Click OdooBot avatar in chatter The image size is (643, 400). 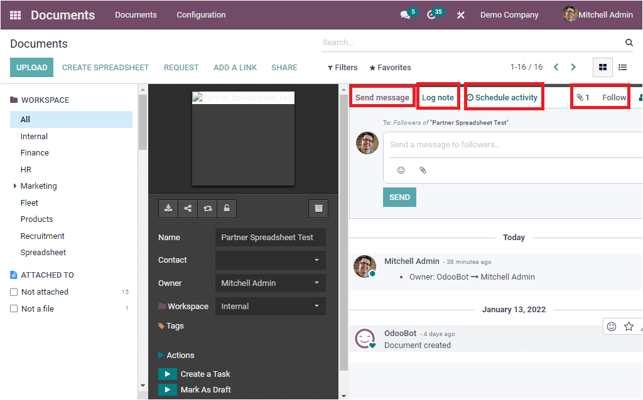coord(365,339)
